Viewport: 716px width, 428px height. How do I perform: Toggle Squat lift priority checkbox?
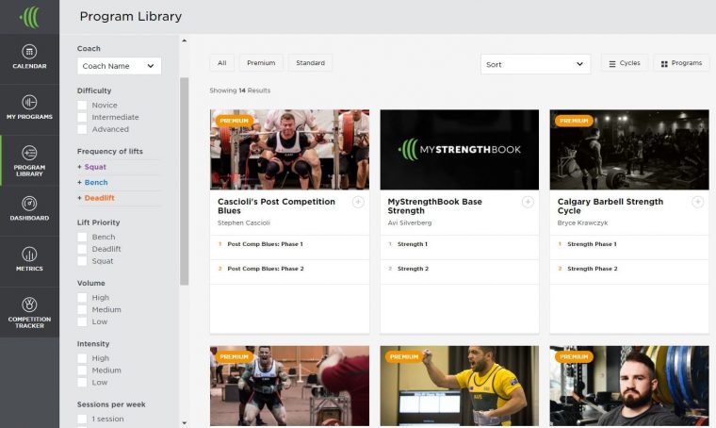82,261
